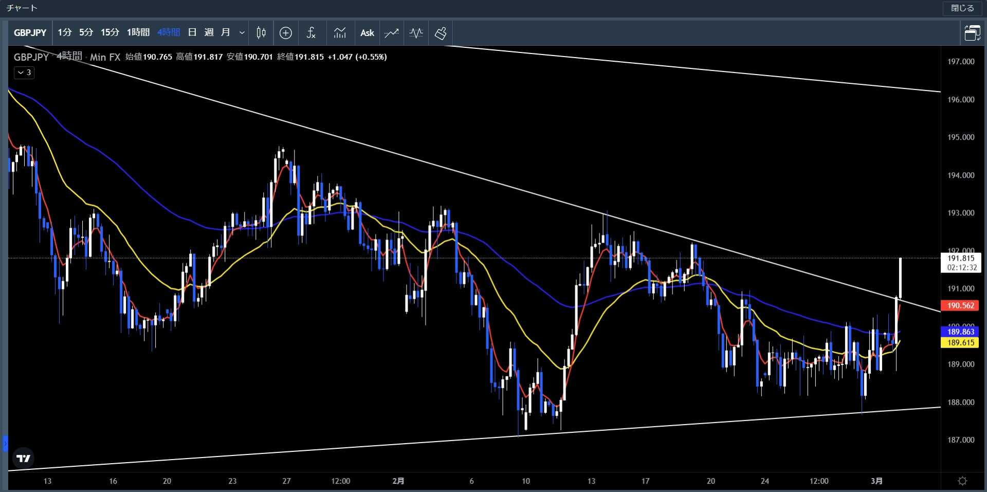Image resolution: width=987 pixels, height=492 pixels.
Task: Click the 193.000 price axis label
Action: pyautogui.click(x=961, y=213)
